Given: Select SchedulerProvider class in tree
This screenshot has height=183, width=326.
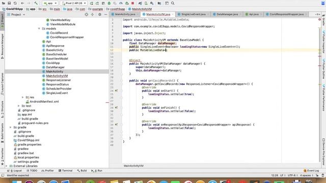Looking at the screenshot, I should pos(59,89).
